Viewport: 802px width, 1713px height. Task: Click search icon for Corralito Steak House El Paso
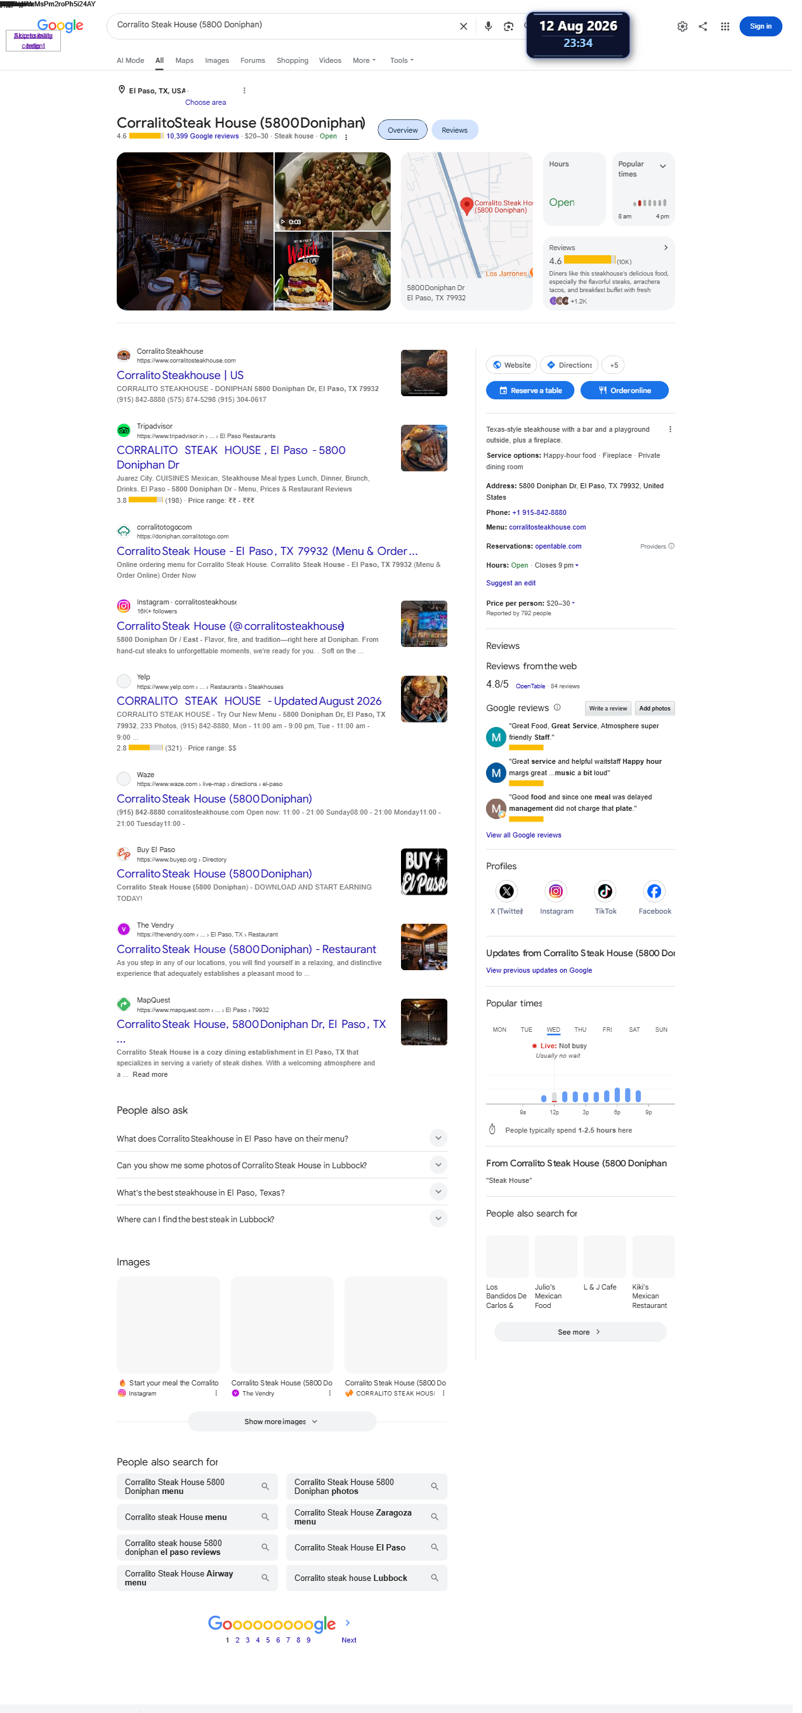pos(434,1547)
